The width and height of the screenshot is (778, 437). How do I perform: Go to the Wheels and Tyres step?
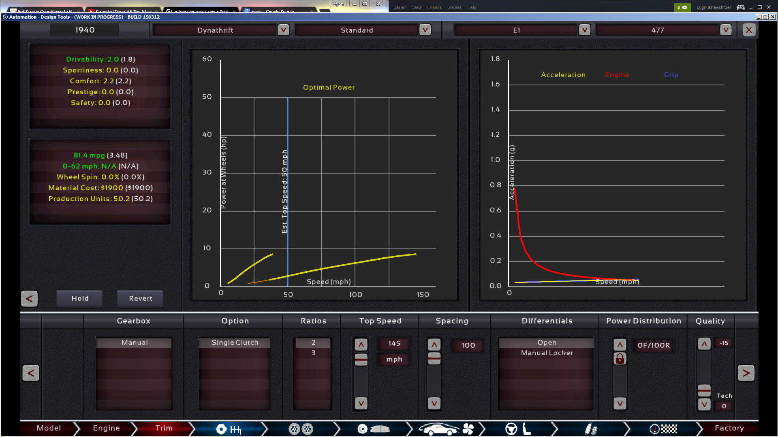point(301,429)
